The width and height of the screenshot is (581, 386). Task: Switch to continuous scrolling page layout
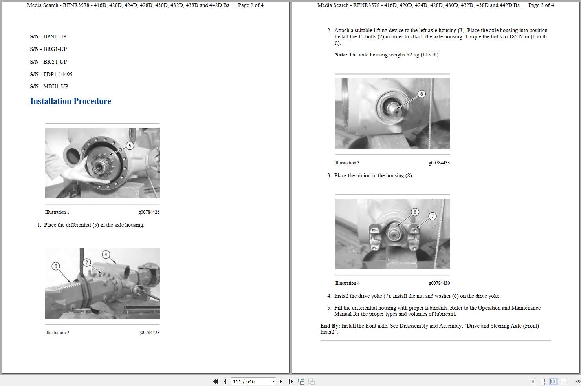pyautogui.click(x=543, y=381)
